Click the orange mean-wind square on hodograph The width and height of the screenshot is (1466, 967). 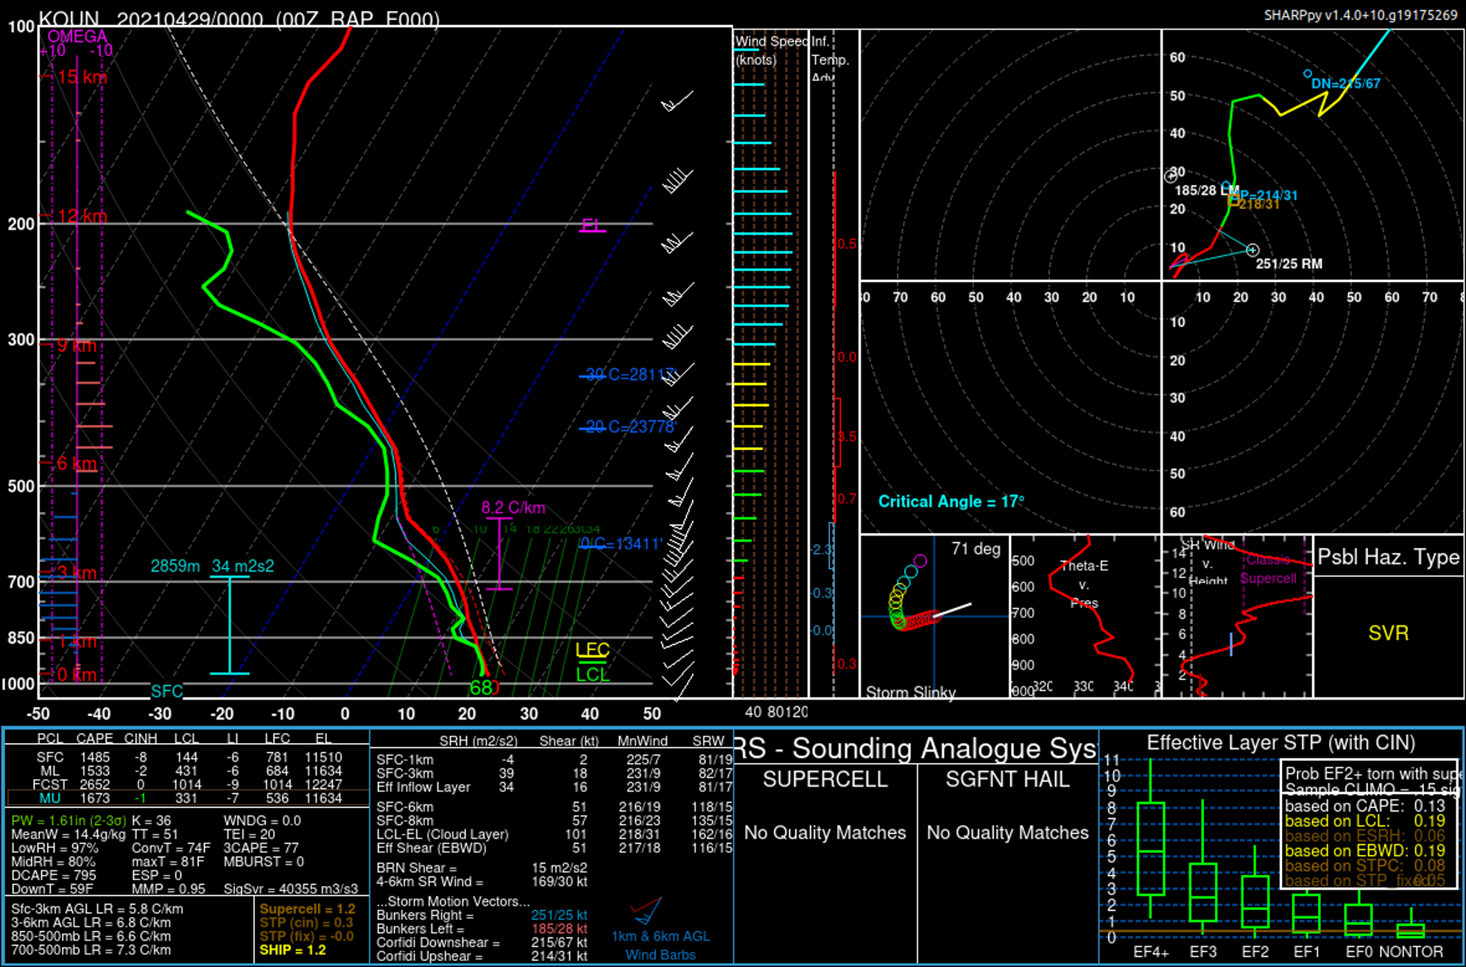coord(1233,200)
